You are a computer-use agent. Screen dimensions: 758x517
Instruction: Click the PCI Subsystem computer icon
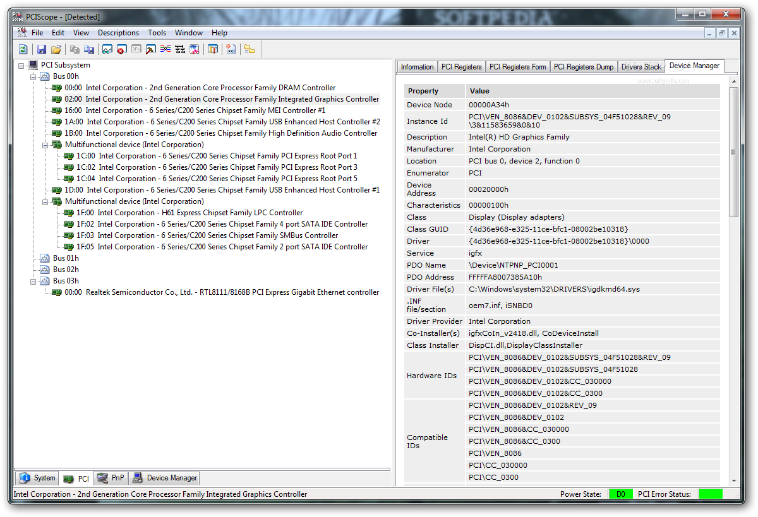click(33, 65)
